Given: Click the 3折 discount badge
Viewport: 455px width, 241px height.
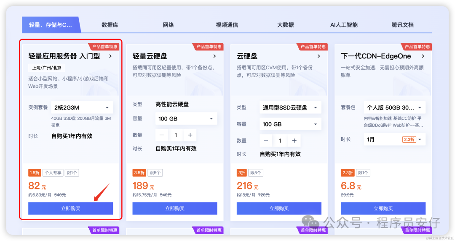Looking at the screenshot, I should [241, 173].
